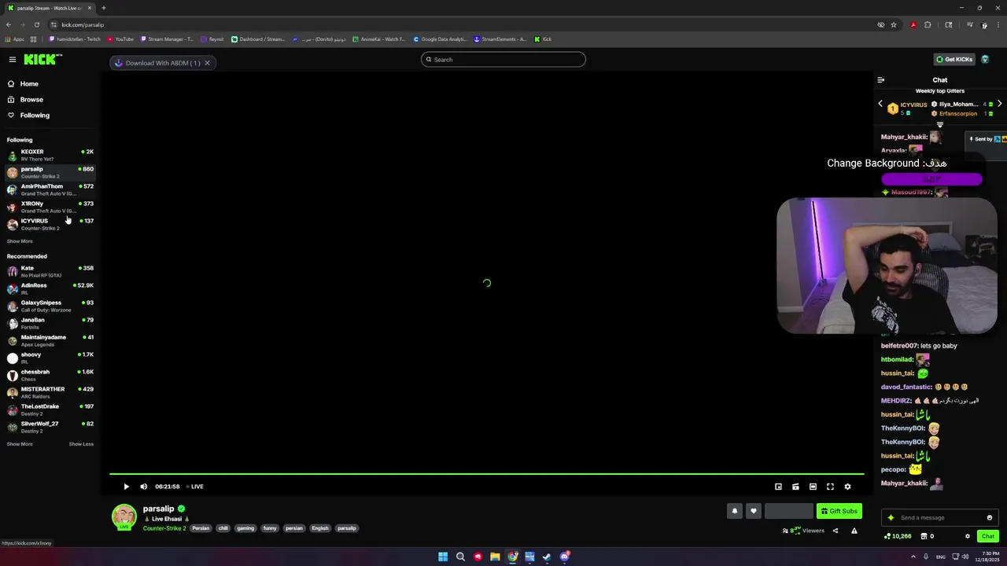Image resolution: width=1007 pixels, height=566 pixels.
Task: Collapse recommended list with Show Less
Action: pyautogui.click(x=81, y=444)
